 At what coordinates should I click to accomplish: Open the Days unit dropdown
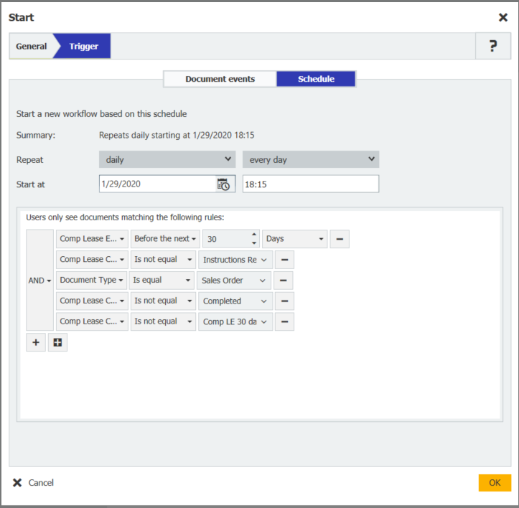pyautogui.click(x=295, y=239)
